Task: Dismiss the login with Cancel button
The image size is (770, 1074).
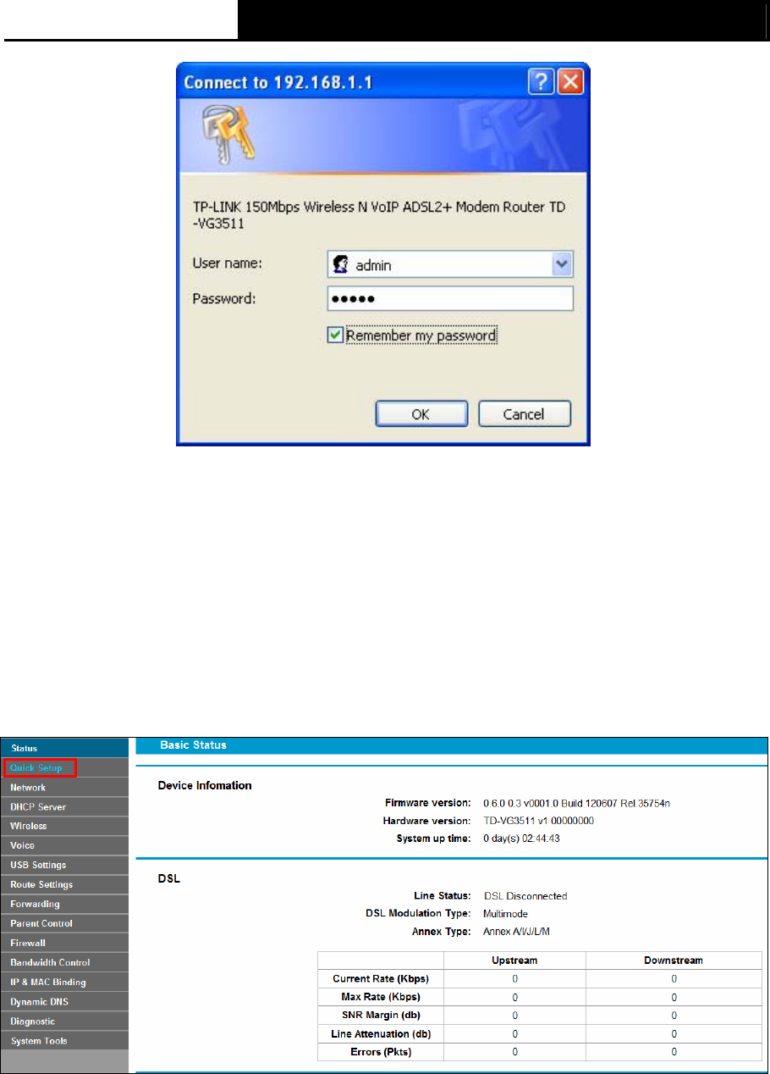Action: tap(525, 414)
